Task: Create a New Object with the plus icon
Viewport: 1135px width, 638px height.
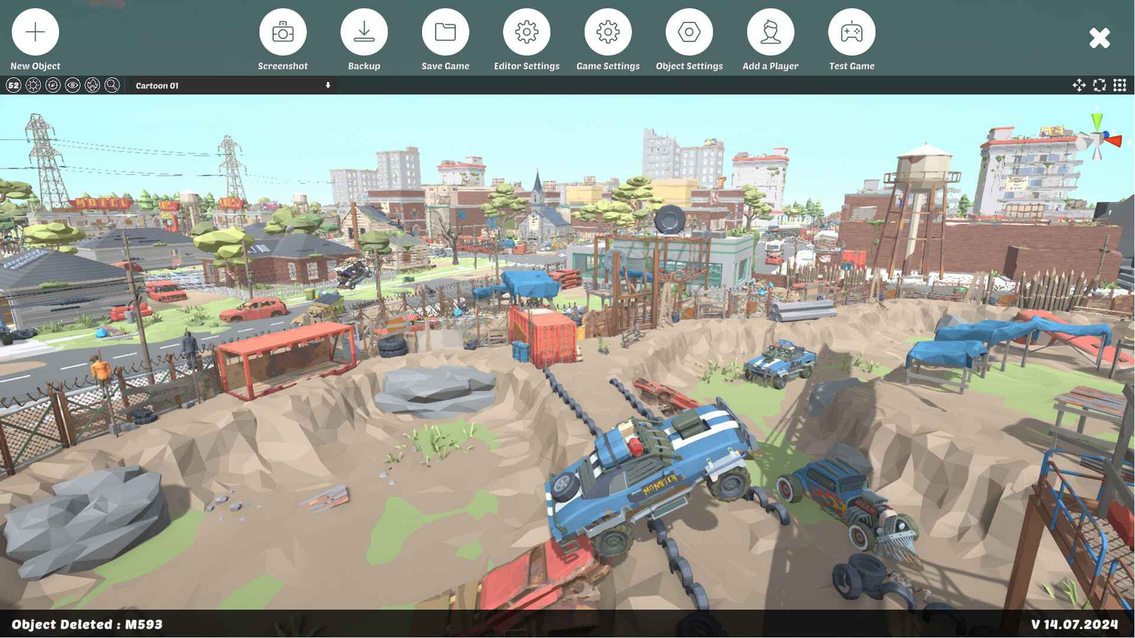Action: (35, 31)
